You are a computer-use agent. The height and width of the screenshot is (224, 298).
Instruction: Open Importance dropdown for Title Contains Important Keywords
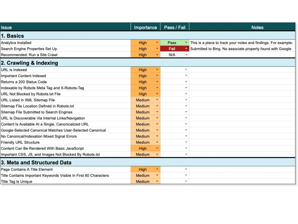click(157, 175)
